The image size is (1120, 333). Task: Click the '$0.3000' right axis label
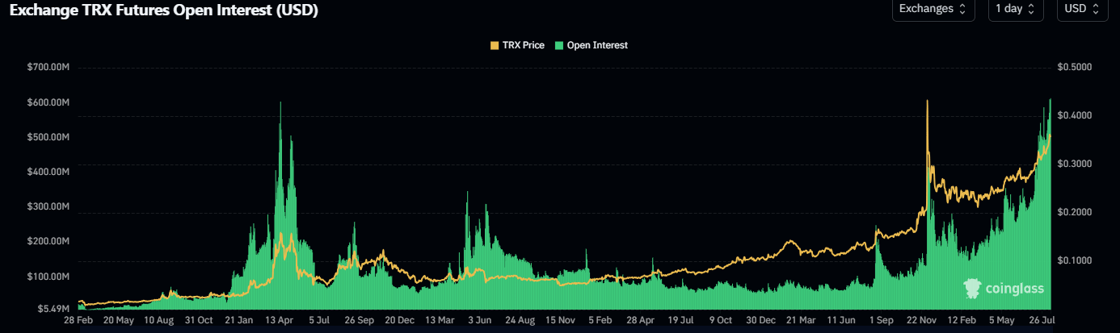pos(1073,164)
